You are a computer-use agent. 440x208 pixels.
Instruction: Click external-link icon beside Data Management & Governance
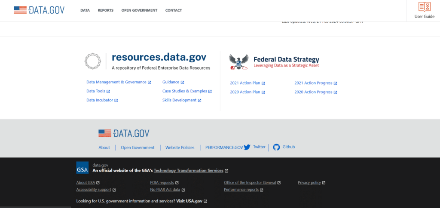[150, 83]
